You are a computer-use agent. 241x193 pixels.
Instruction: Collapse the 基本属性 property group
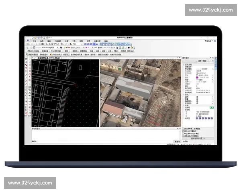(184, 64)
